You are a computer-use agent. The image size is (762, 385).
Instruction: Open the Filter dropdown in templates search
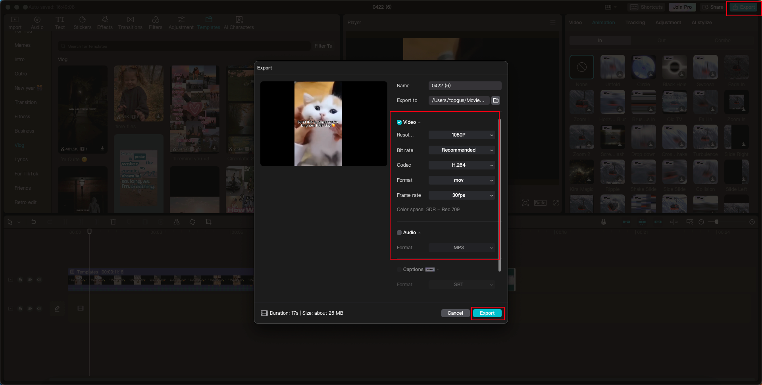[x=323, y=46]
